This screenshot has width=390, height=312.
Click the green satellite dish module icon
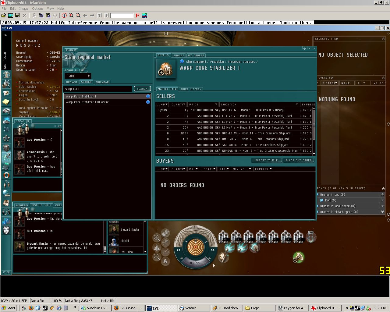pyautogui.click(x=299, y=257)
